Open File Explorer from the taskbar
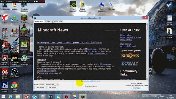This screenshot has height=99, width=176. [18, 97]
